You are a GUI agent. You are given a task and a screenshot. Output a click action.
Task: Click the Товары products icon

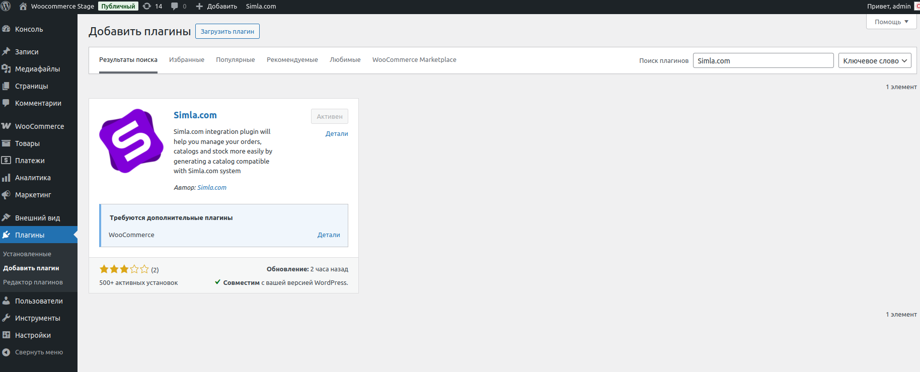[x=6, y=143]
